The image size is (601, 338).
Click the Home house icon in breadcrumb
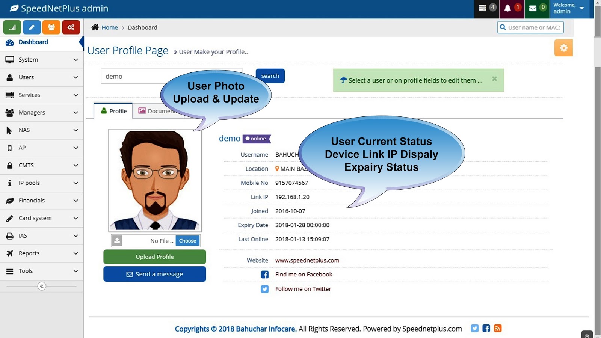pyautogui.click(x=95, y=27)
